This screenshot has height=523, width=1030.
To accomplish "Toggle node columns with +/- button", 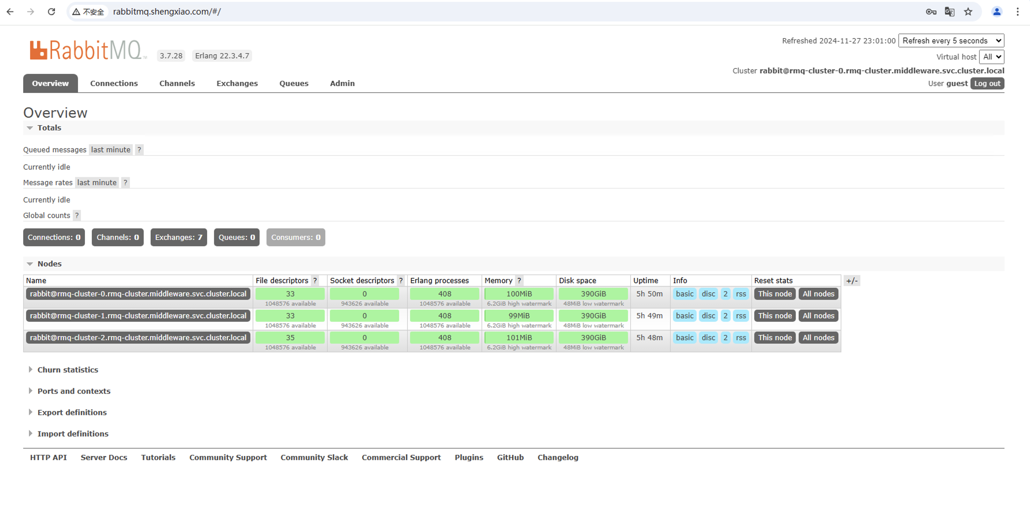I will 852,280.
